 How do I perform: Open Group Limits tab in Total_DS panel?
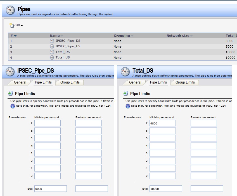pos(185,82)
